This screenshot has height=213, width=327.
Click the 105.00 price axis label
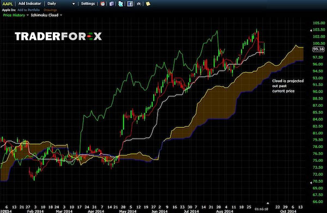pos(319,23)
